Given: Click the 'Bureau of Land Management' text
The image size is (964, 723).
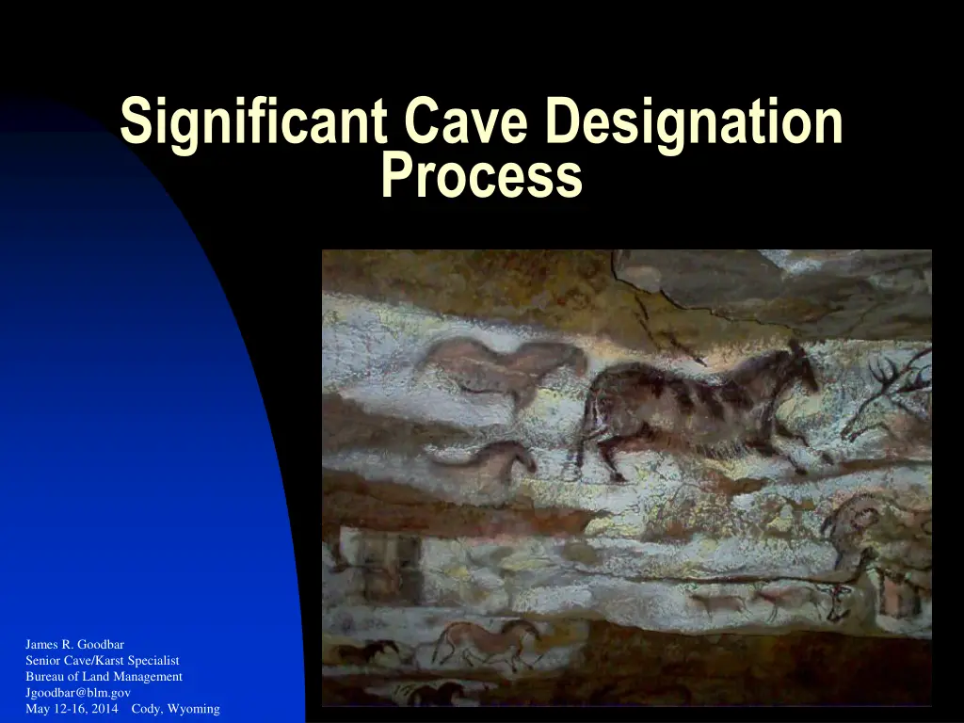Looking at the screenshot, I should click(104, 676).
